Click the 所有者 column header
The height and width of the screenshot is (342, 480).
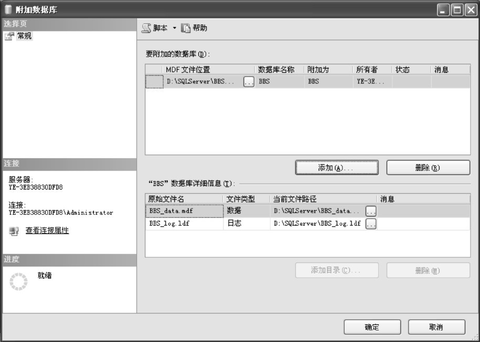point(372,70)
